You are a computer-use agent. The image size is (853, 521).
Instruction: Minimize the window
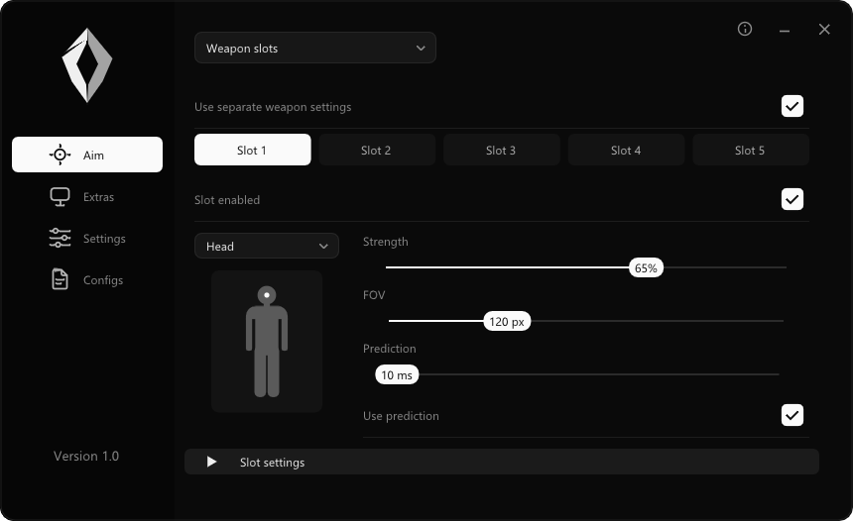[x=784, y=31]
